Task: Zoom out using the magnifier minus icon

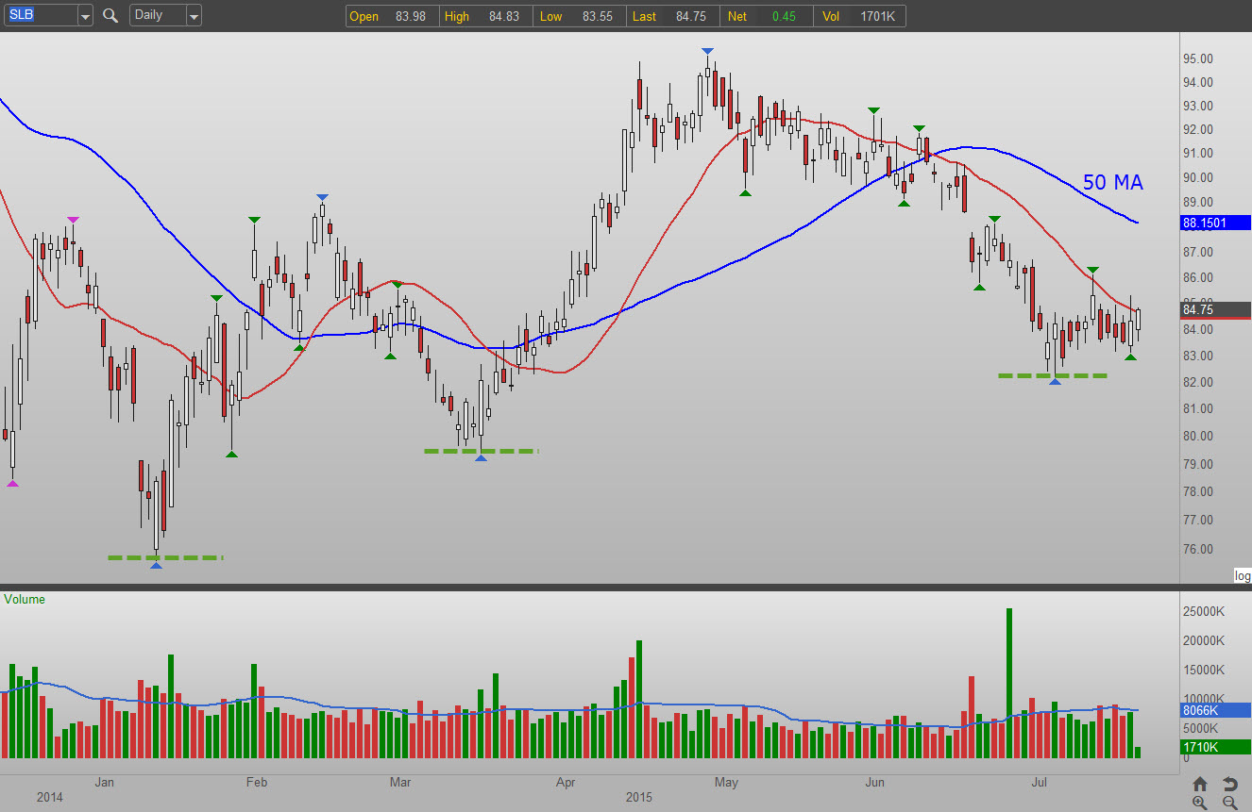Action: click(x=1229, y=803)
